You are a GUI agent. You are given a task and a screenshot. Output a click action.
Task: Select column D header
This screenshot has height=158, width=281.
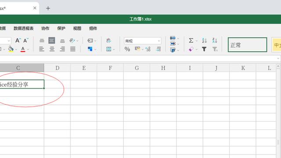point(58,68)
